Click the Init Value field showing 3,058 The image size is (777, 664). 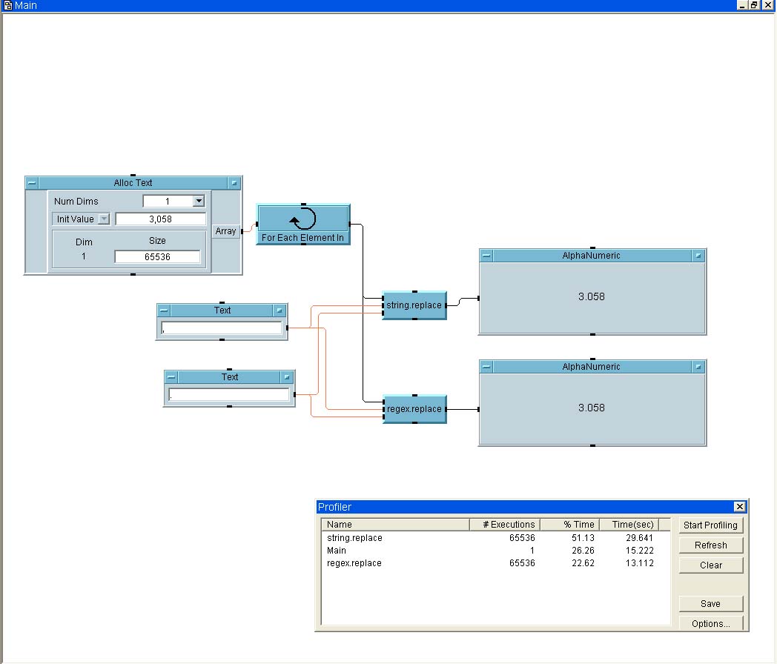[x=160, y=219]
